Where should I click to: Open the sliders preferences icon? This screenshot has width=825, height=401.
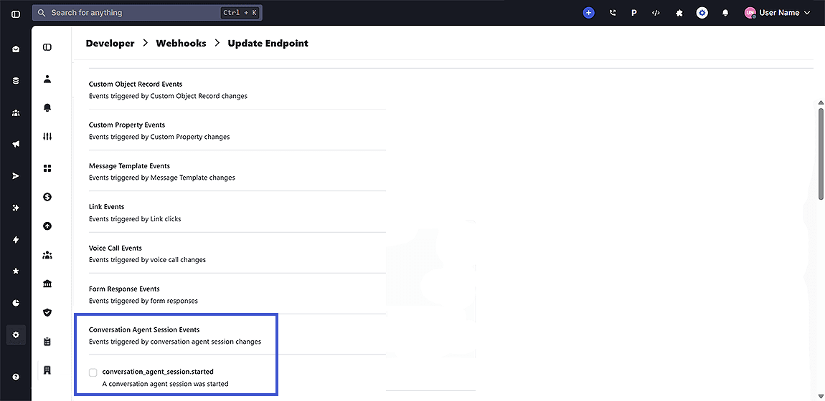click(47, 137)
